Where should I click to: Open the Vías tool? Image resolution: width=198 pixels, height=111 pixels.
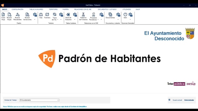pyautogui.click(x=41, y=16)
